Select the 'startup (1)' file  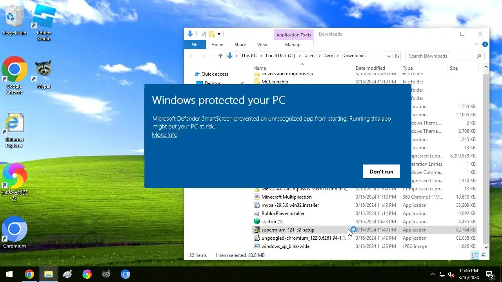272,222
